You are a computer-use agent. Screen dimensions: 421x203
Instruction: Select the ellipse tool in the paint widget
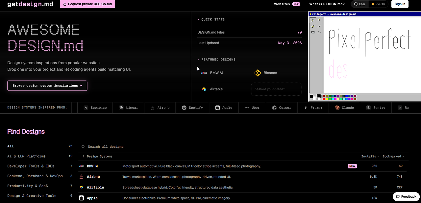point(319,32)
